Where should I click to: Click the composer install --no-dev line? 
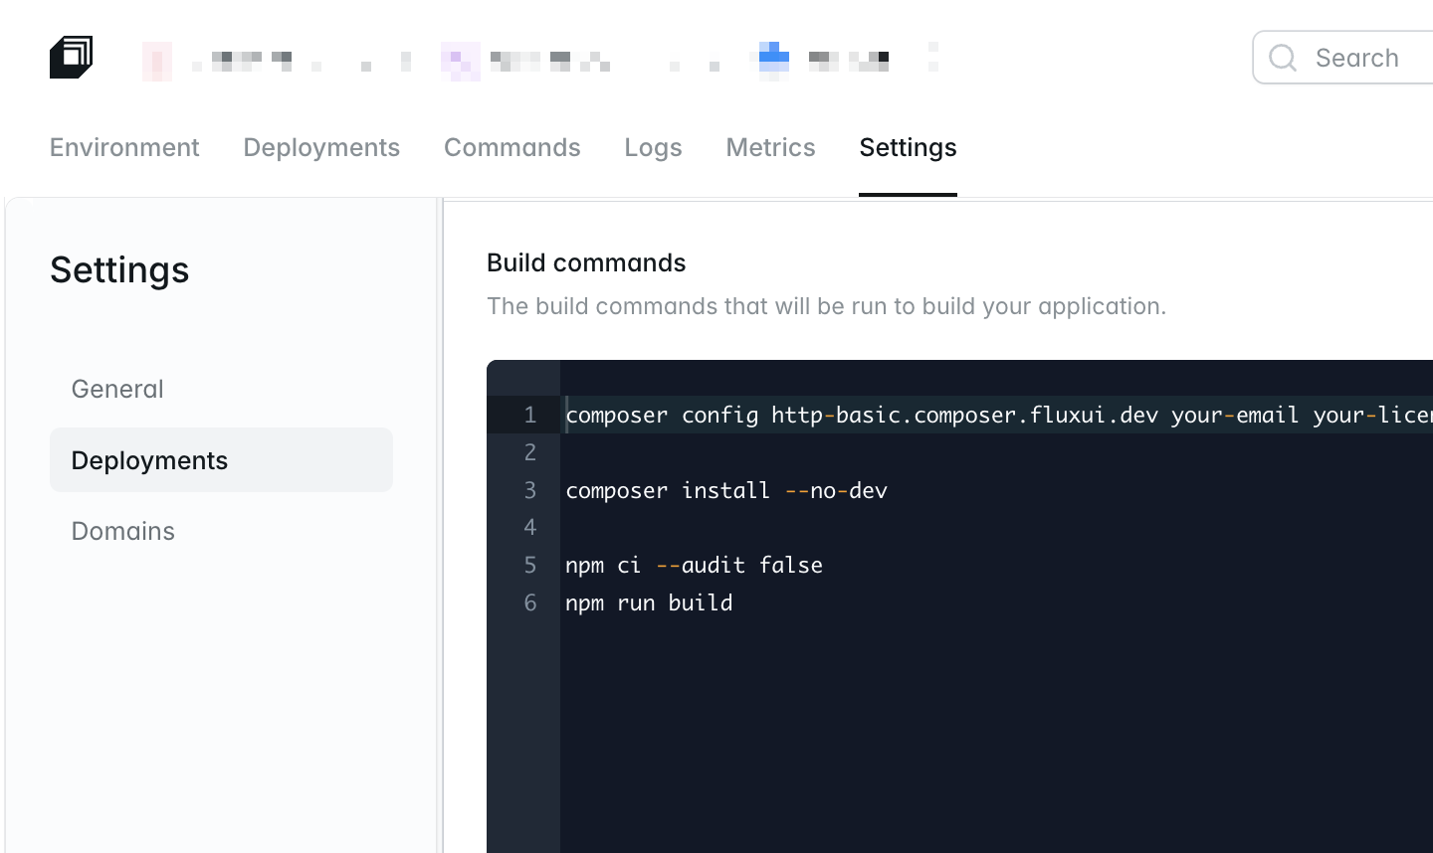pyautogui.click(x=725, y=490)
